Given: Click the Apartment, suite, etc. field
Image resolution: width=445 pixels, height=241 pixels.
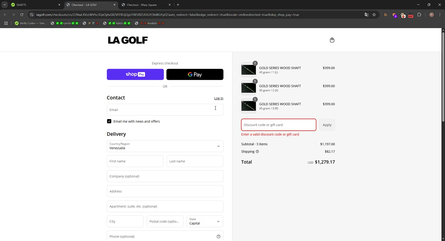Looking at the screenshot, I should tap(165, 206).
